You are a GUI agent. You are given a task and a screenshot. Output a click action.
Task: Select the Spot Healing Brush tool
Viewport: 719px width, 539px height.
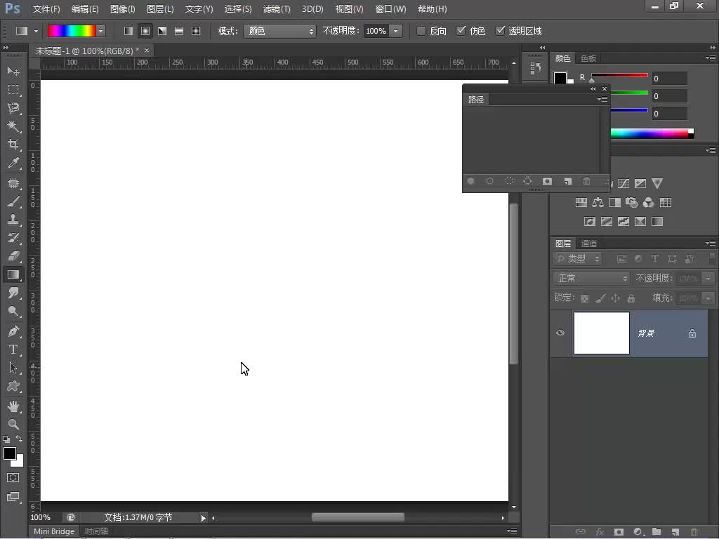coord(13,183)
